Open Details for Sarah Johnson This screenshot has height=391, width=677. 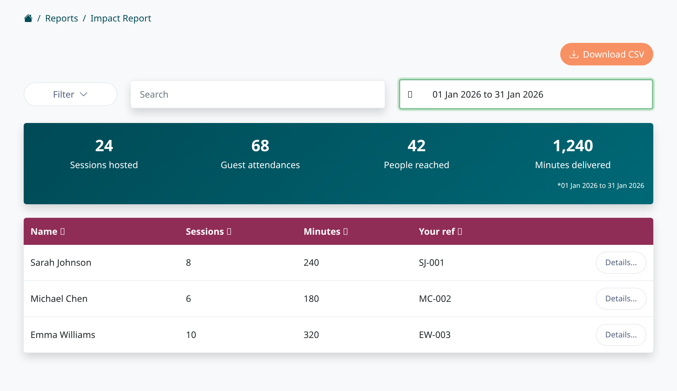[621, 263]
